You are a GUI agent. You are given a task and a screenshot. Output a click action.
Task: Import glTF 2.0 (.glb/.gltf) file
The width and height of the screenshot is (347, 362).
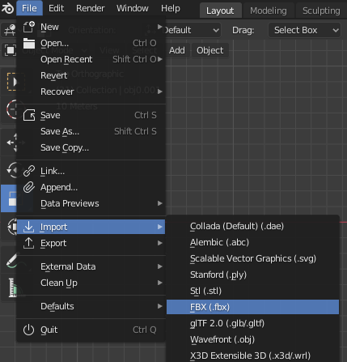(x=252, y=323)
